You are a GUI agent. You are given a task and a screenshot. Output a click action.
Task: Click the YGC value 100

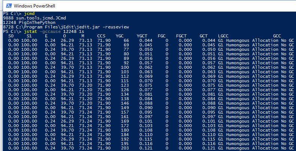(125, 67)
